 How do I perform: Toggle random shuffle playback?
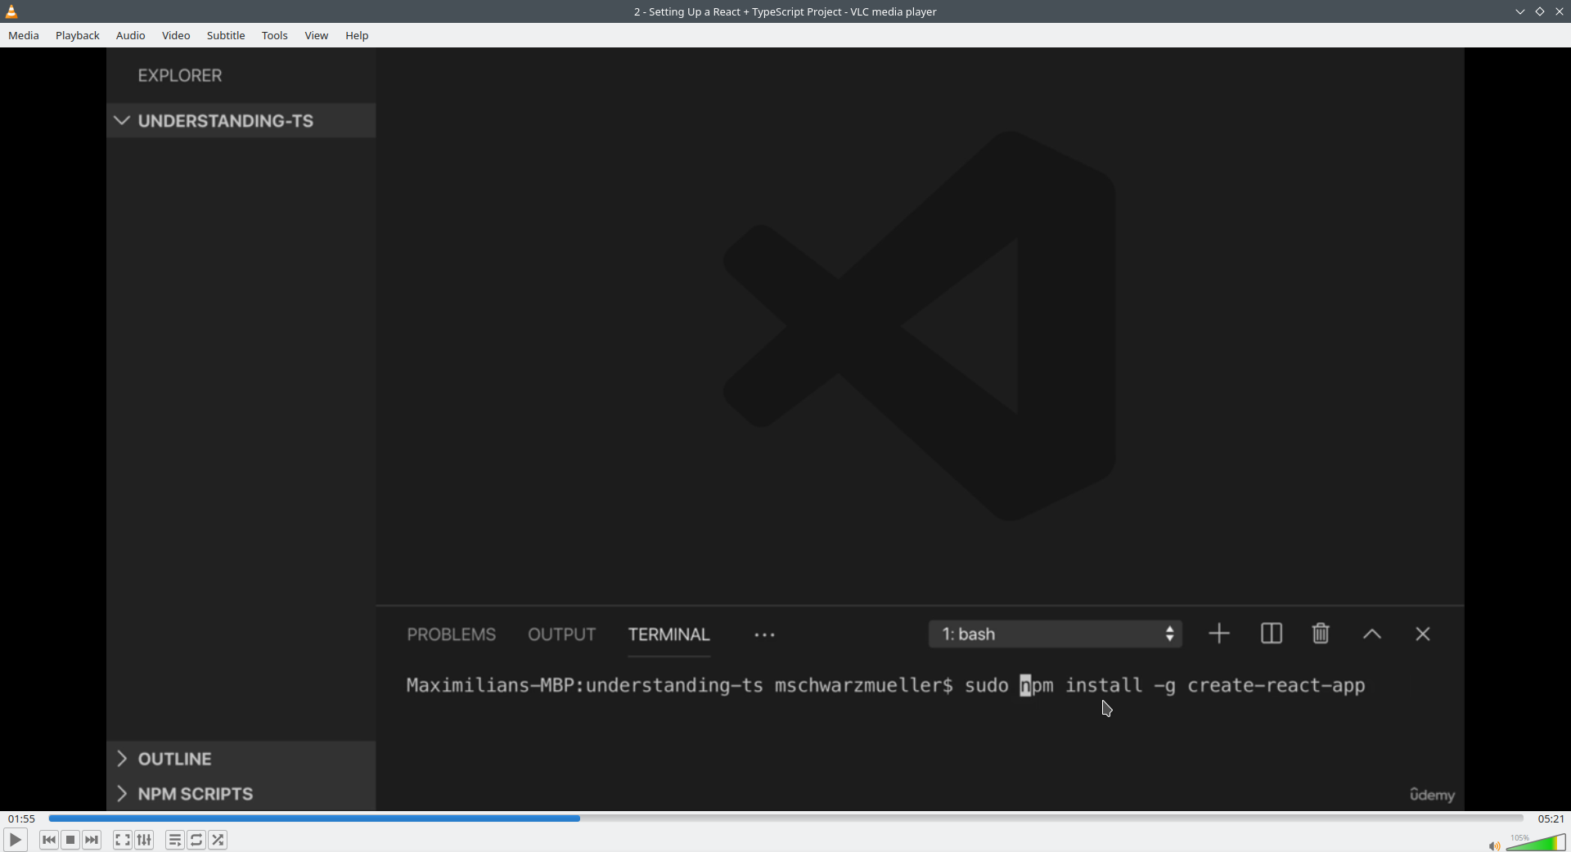[x=218, y=840]
